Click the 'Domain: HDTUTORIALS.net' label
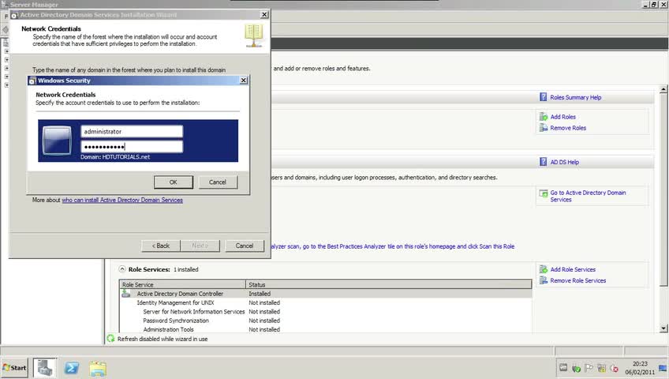Screen dimensions: 669x379 pyautogui.click(x=115, y=156)
